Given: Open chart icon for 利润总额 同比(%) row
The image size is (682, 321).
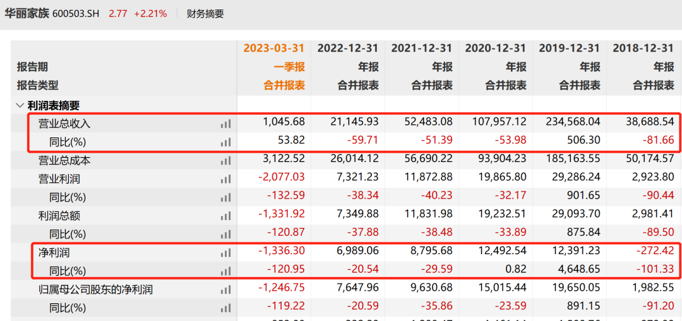Looking at the screenshot, I should [225, 235].
